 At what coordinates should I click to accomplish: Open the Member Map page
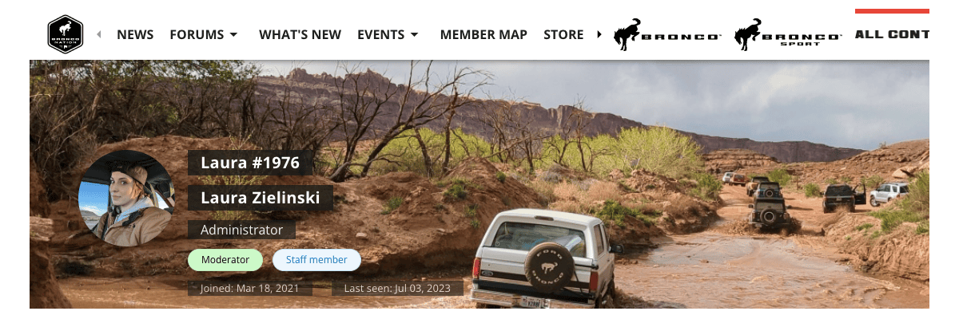coord(483,34)
